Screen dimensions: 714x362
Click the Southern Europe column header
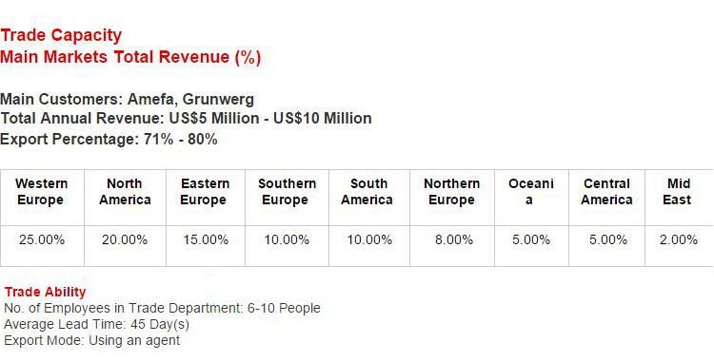point(287,192)
